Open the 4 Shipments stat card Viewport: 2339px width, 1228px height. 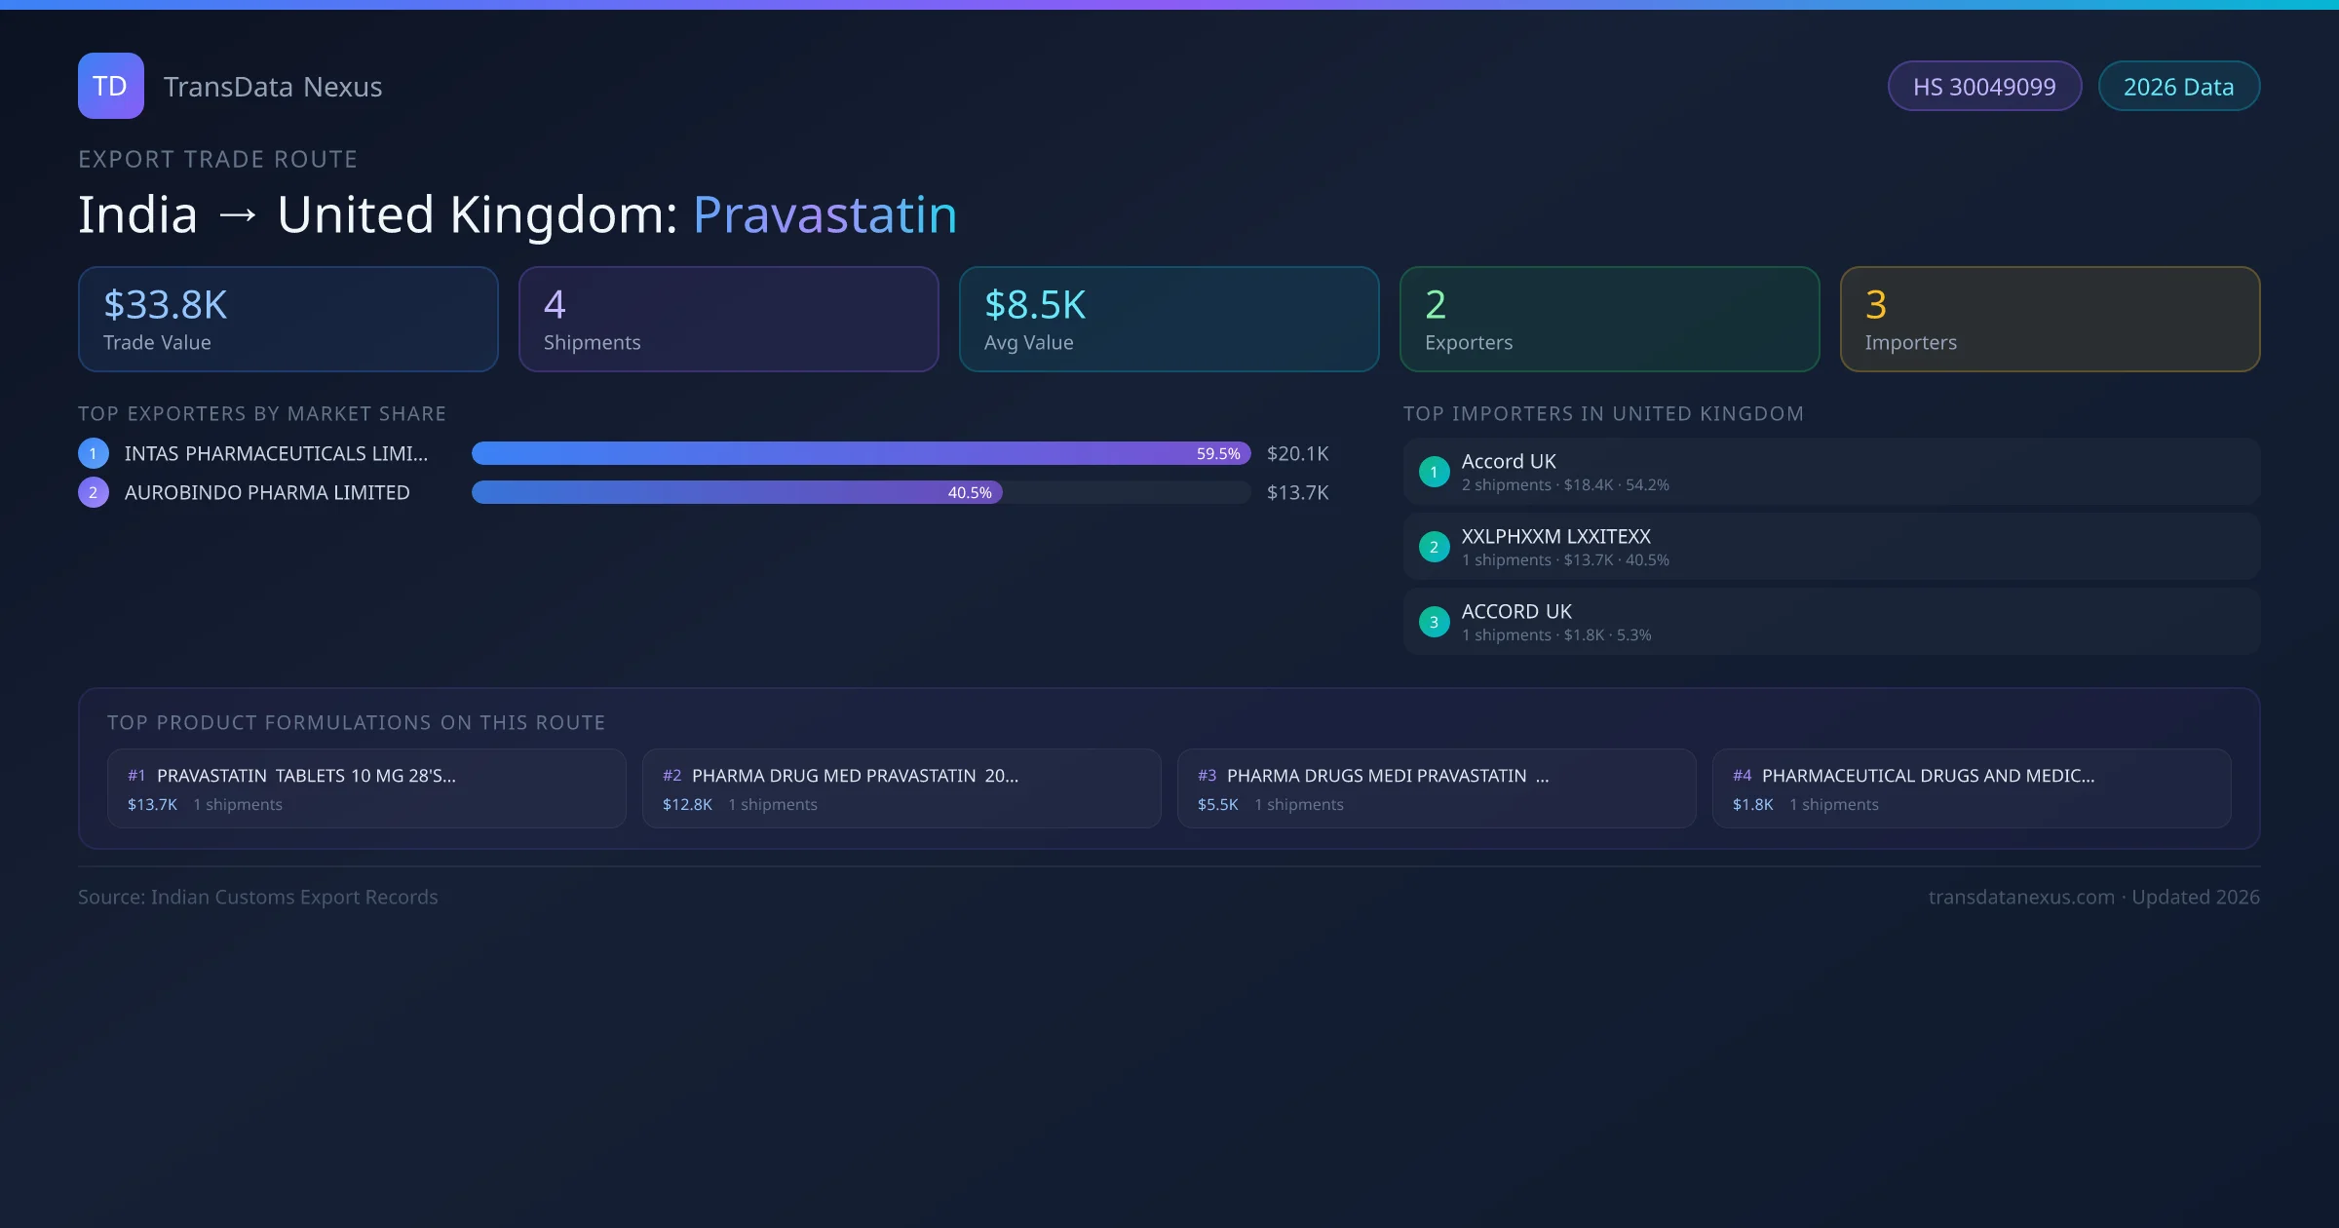click(x=728, y=320)
